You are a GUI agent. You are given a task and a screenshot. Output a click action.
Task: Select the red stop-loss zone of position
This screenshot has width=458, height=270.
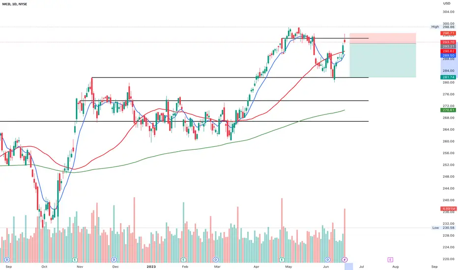[x=383, y=38]
